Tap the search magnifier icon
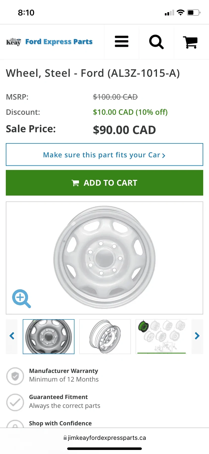The height and width of the screenshot is (454, 209). 156,42
